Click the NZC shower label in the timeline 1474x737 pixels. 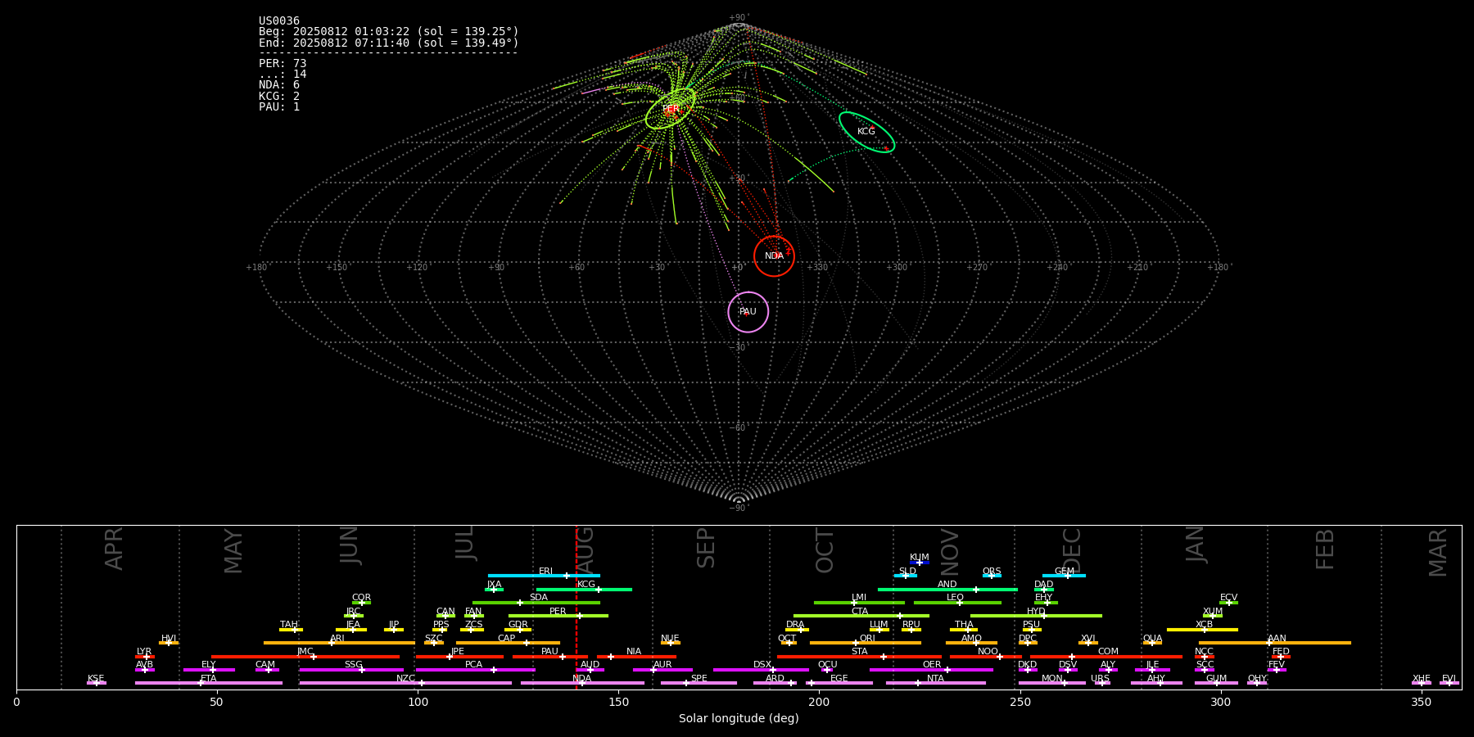[405, 679]
